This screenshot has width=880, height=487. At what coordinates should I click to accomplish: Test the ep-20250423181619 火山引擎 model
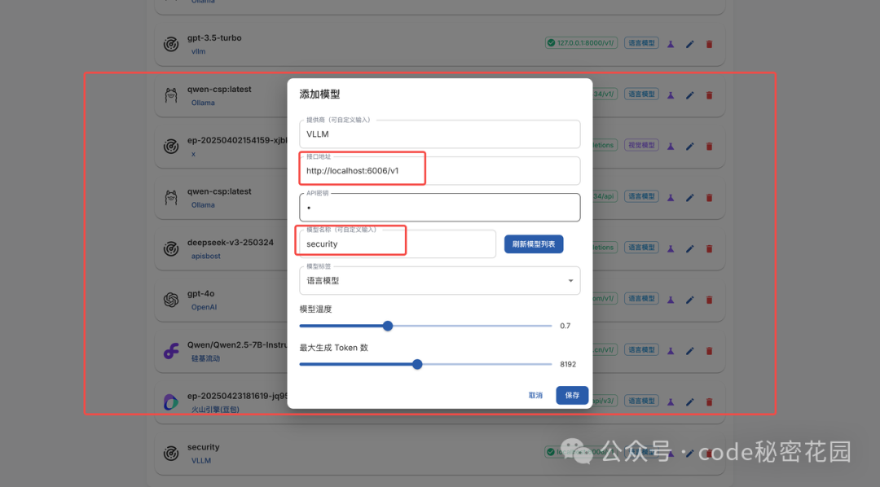(x=670, y=401)
